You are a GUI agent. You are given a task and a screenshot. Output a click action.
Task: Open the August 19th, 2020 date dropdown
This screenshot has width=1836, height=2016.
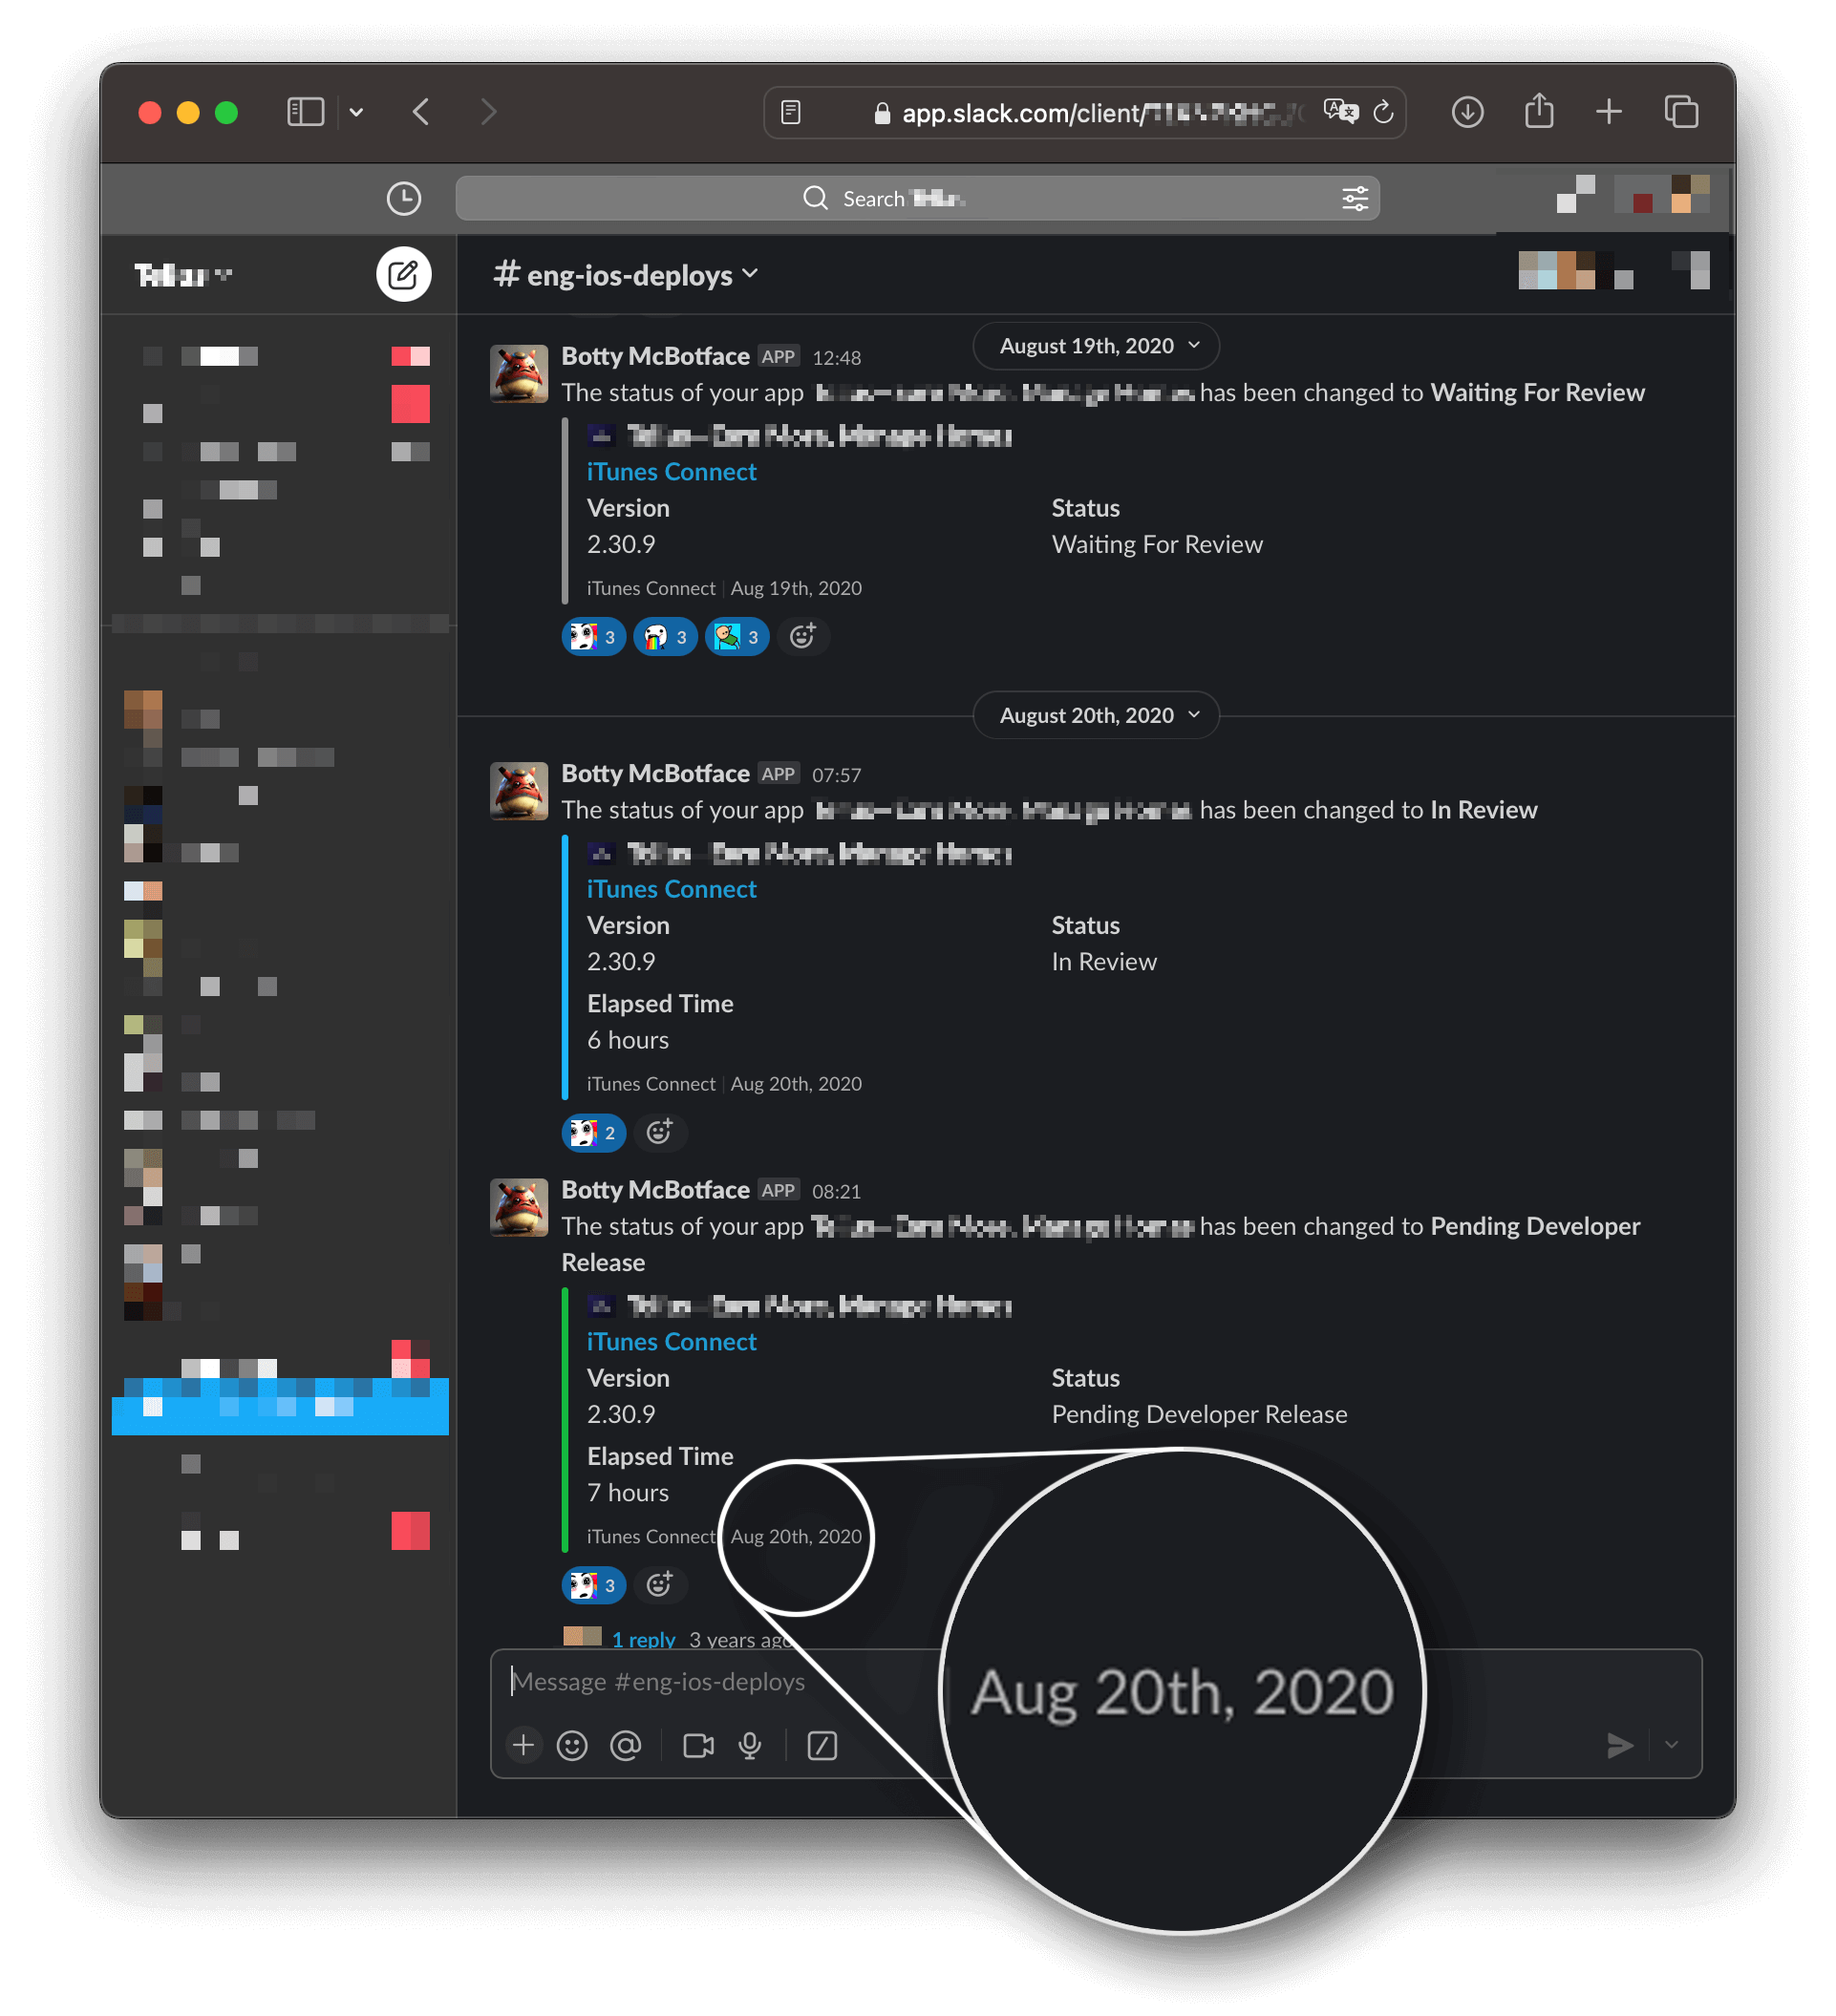point(1097,346)
